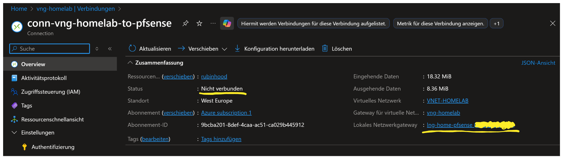Open the JSON-Ansicht link
Viewport: 563px width, 159px height.
[x=538, y=63]
